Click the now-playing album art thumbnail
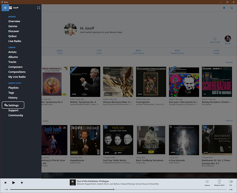Screen dimensions: 237x193 pyautogui.click(x=73, y=183)
